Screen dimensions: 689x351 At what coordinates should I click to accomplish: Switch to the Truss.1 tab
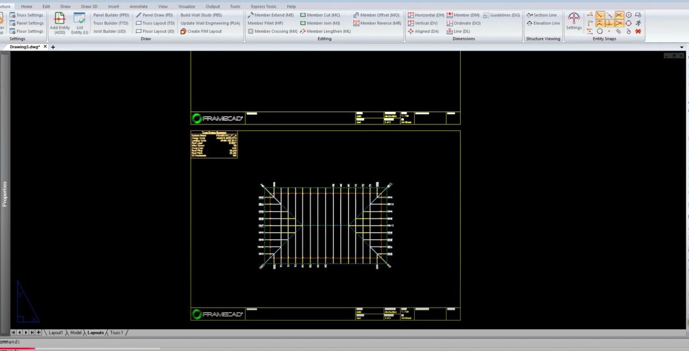[x=116, y=332]
